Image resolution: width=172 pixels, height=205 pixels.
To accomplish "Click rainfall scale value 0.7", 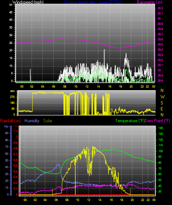I will tap(16, 154).
